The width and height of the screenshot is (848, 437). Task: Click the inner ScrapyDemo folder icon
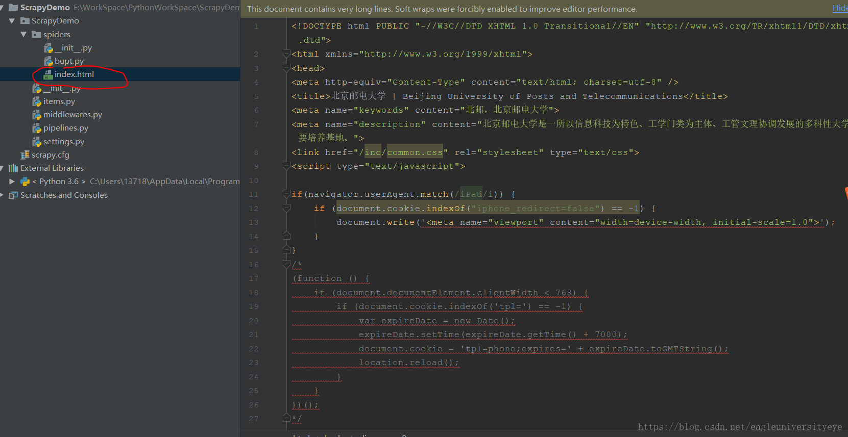click(25, 21)
